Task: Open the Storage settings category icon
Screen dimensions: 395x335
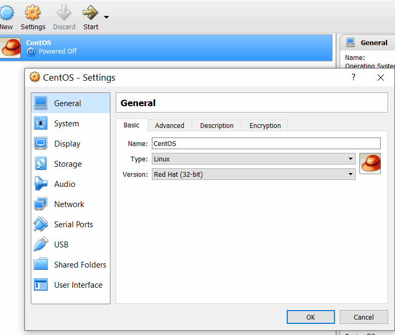Action: coord(40,164)
